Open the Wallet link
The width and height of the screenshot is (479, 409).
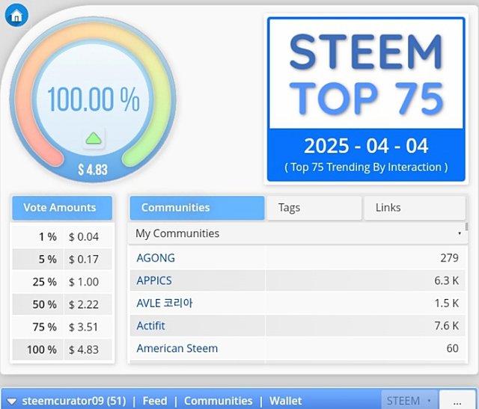pyautogui.click(x=285, y=401)
